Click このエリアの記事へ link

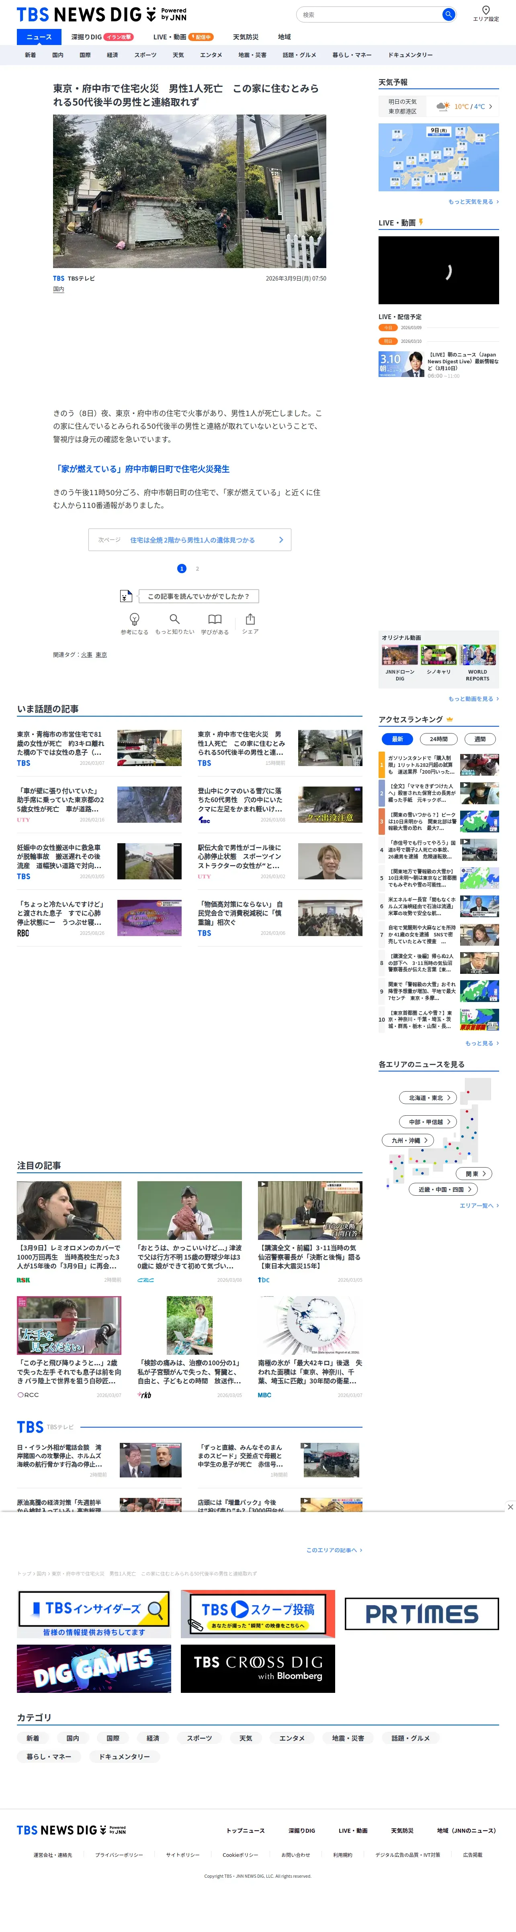(x=334, y=1549)
